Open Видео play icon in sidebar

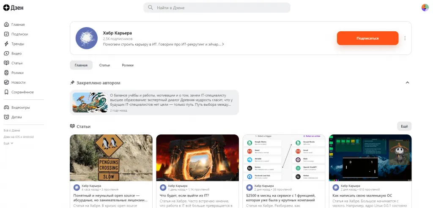coord(6,54)
